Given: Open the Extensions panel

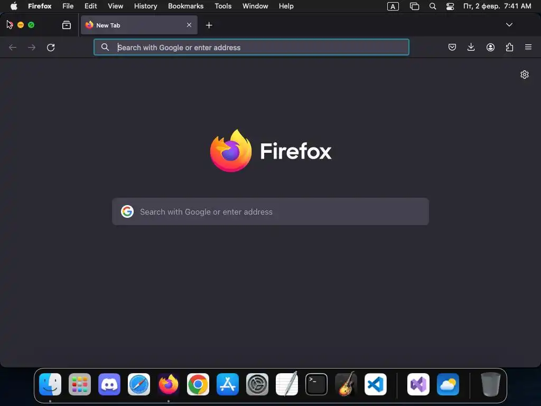Looking at the screenshot, I should click(509, 47).
